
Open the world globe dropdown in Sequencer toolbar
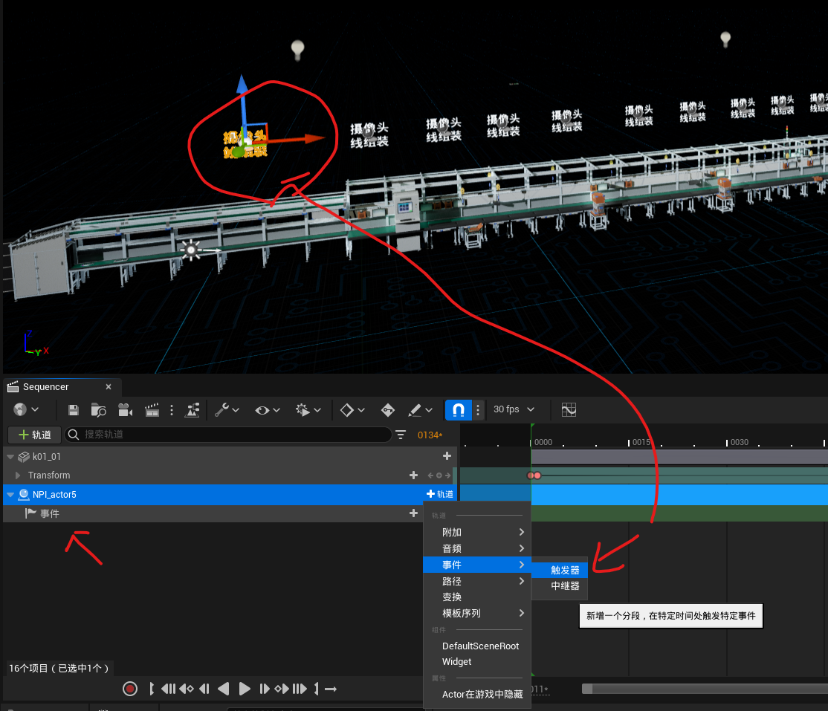tap(26, 409)
